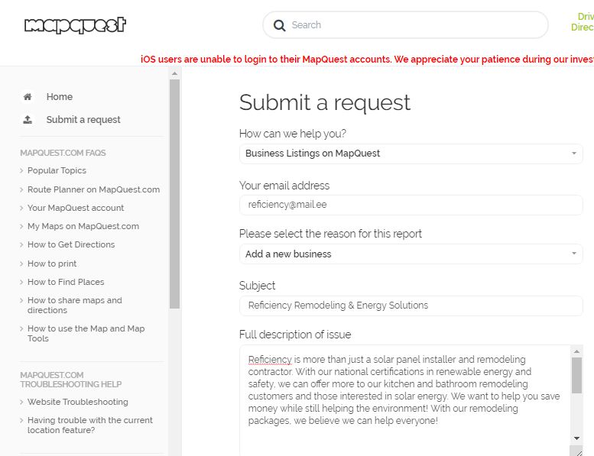Expand My Maps on MapQuest.com
This screenshot has width=594, height=456.
point(83,226)
